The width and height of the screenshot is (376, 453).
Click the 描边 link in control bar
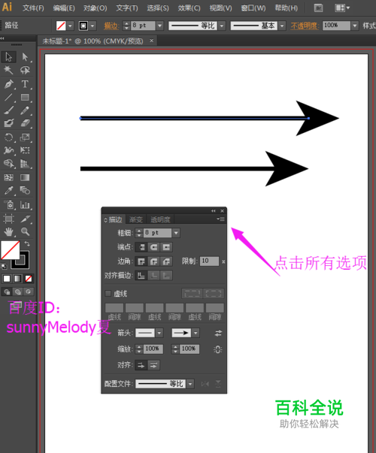(x=111, y=26)
